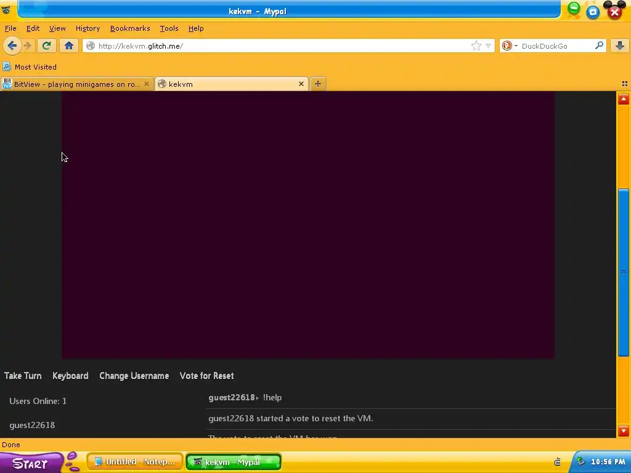
Task: Open the Tools menu
Action: coord(169,28)
